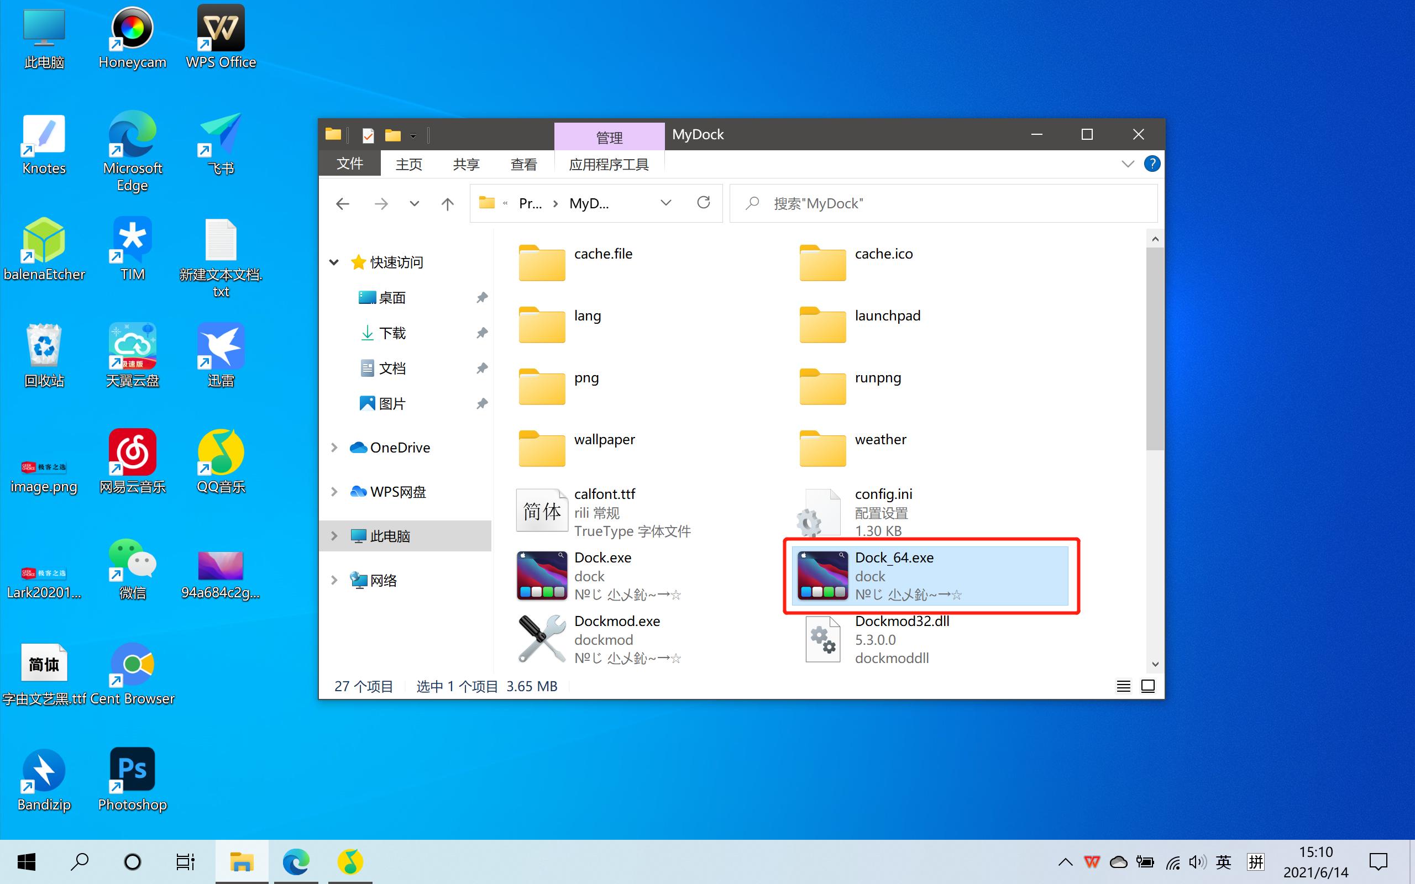Click the refresh button in the address bar

coord(704,203)
